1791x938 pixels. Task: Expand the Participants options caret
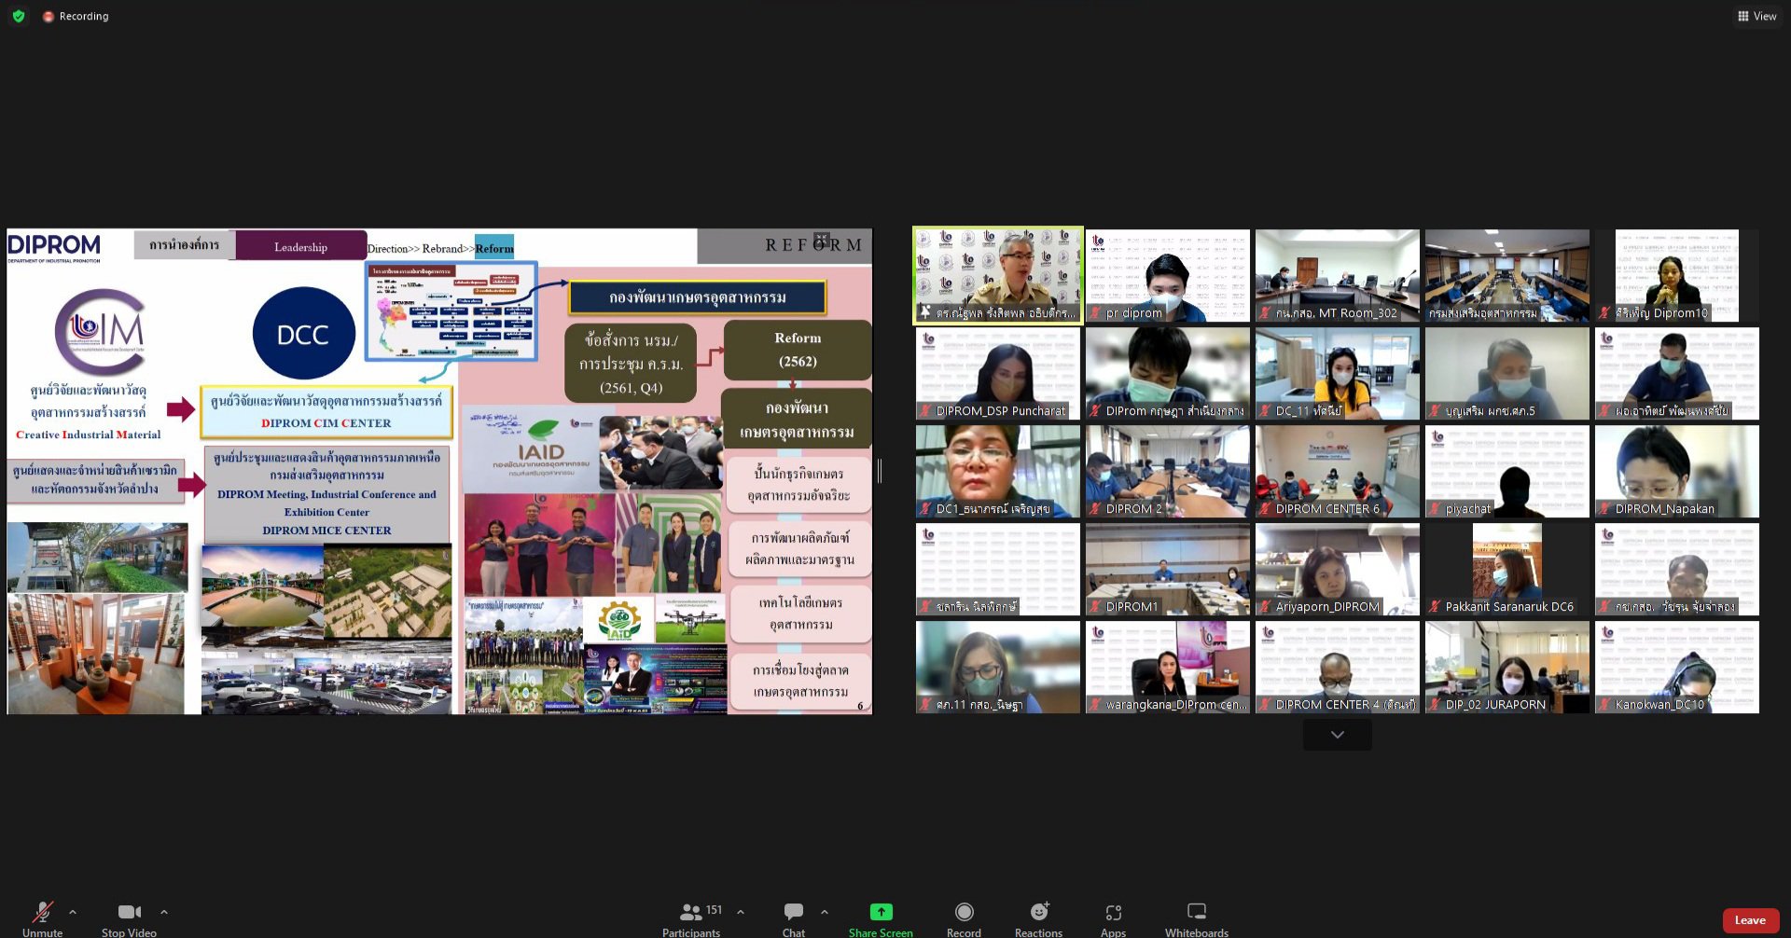[741, 912]
